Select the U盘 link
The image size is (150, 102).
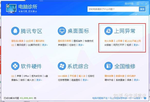point(46,76)
